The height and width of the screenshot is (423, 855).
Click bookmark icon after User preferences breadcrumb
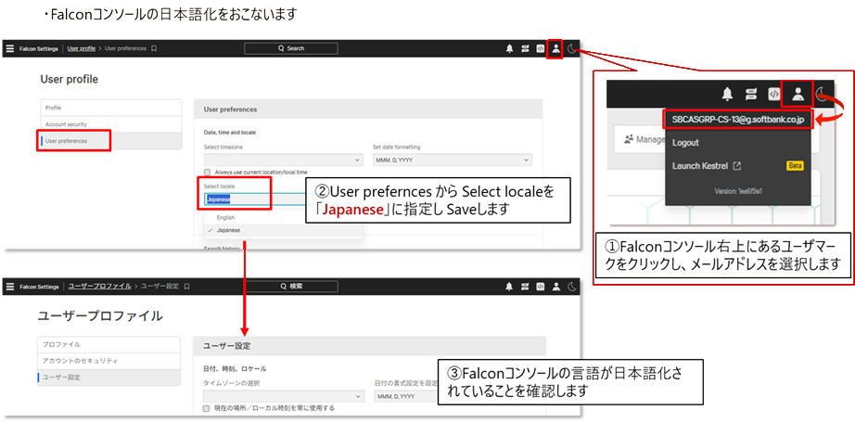click(154, 48)
